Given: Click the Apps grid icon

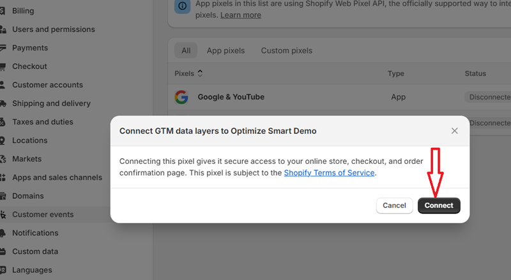Looking at the screenshot, I should [x=3, y=178].
